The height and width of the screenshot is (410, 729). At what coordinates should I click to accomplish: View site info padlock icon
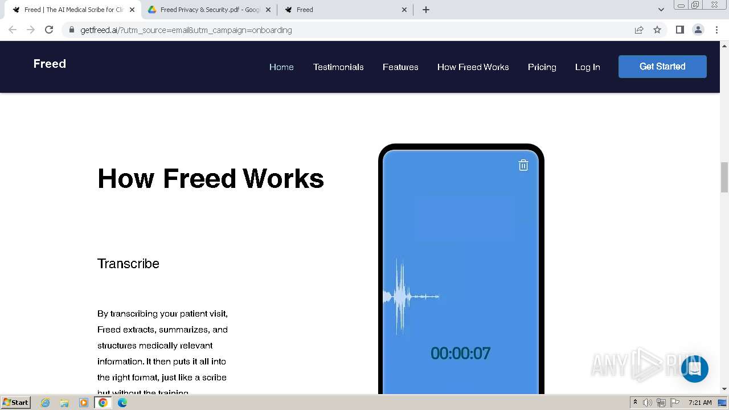[x=71, y=30]
